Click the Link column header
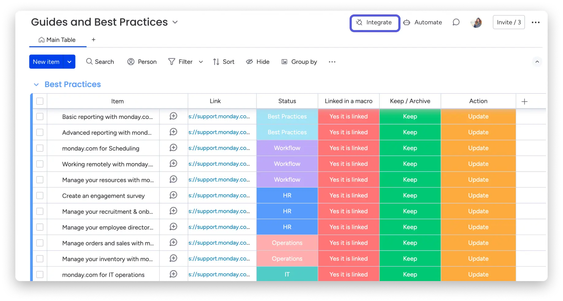 (x=215, y=101)
